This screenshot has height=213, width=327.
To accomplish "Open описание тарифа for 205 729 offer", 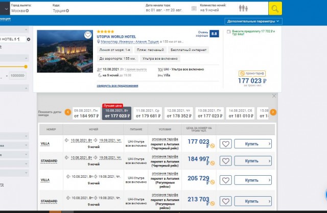I will click(165, 173).
